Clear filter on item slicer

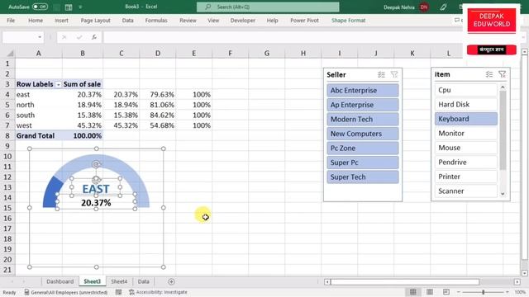pos(502,74)
